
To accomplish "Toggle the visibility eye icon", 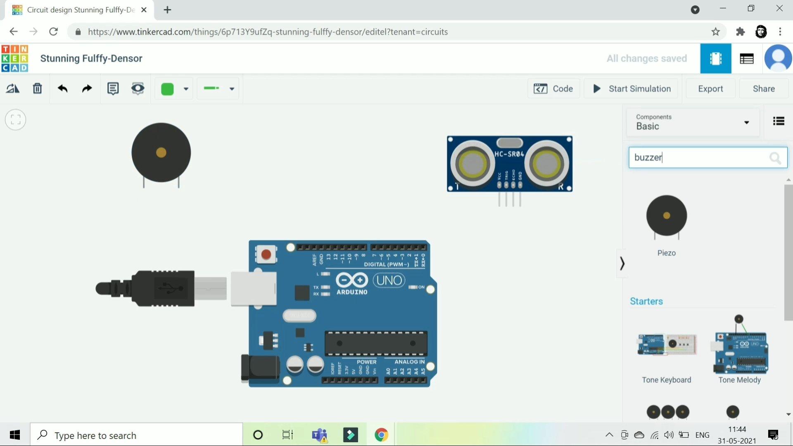I will 138,88.
